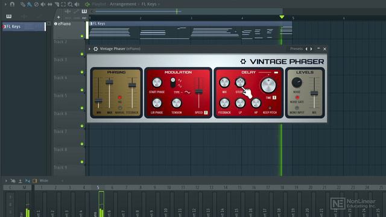
Task: Toggle the Delay section on/off LED
Action: [x=276, y=72]
